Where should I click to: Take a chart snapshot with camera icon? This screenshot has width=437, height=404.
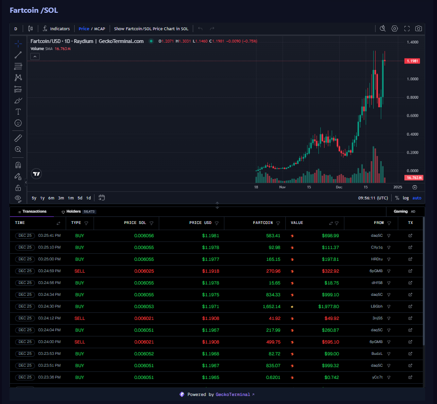(419, 28)
